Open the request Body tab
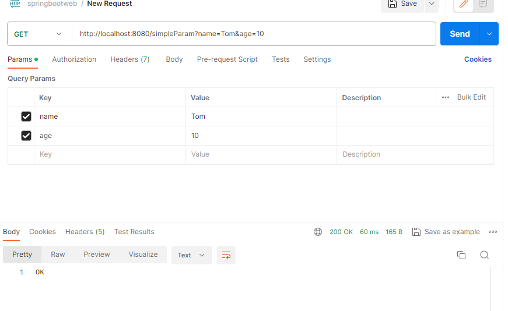 pos(174,59)
